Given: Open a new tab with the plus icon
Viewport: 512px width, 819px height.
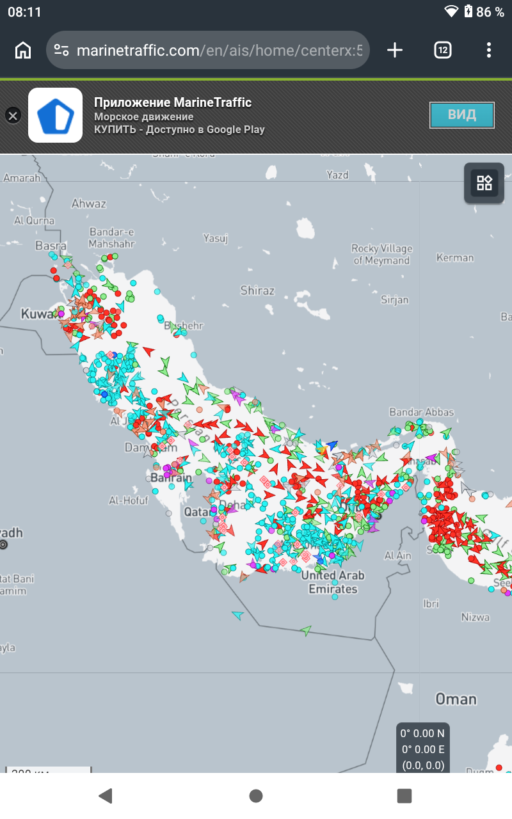Looking at the screenshot, I should (x=396, y=50).
